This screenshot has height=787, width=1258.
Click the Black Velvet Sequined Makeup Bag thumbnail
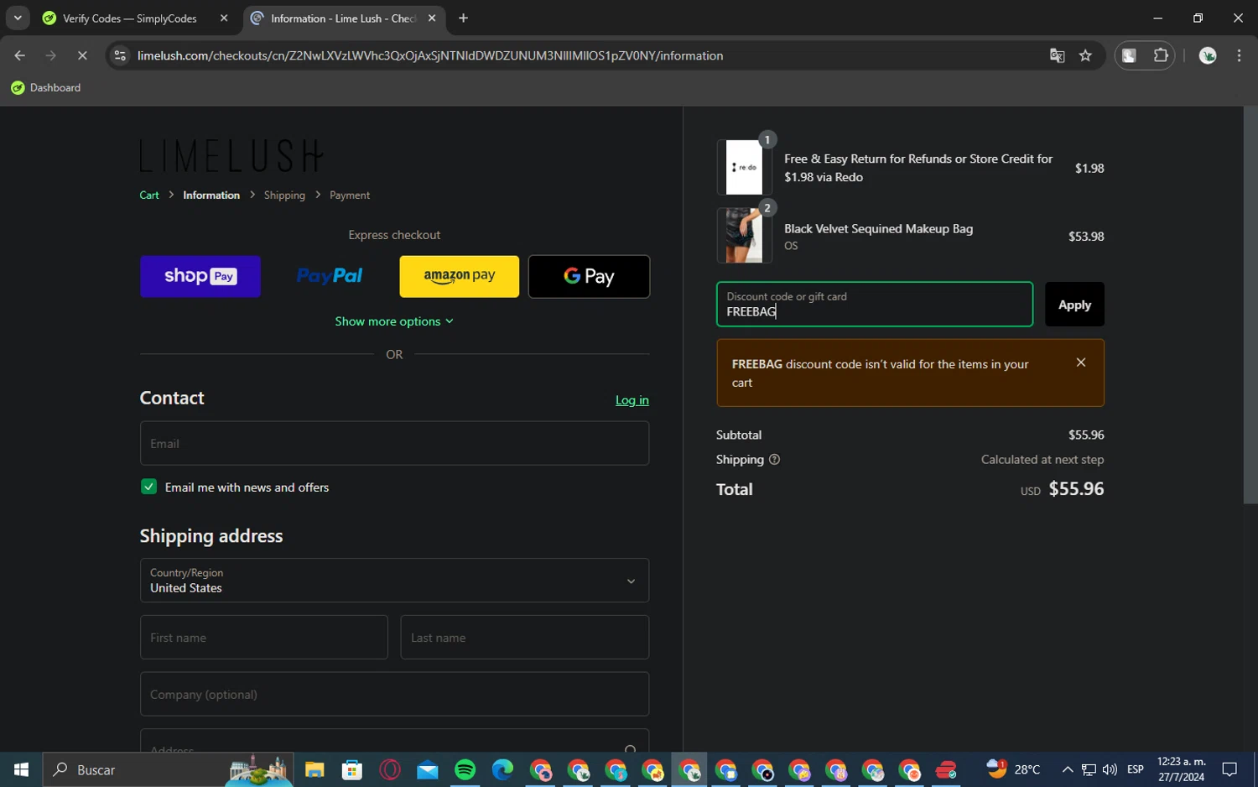[x=744, y=236]
